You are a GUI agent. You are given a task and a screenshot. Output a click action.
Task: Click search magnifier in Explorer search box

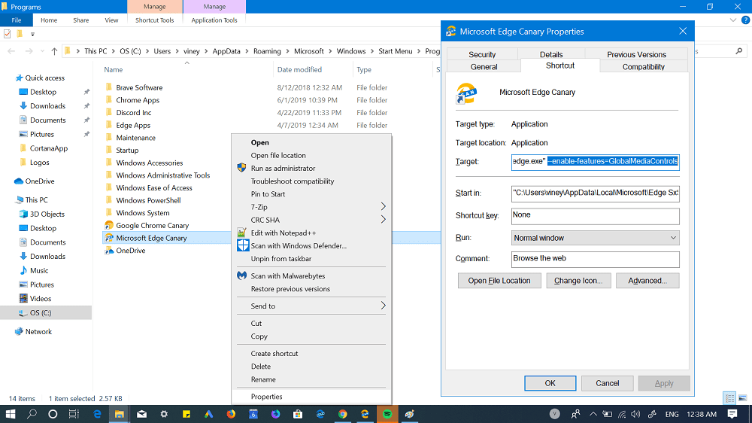click(739, 51)
